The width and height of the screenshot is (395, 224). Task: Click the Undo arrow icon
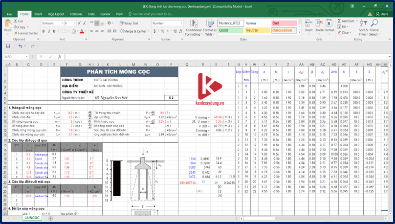coord(20,46)
